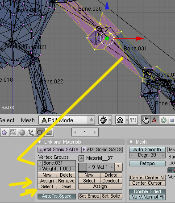Switch to Shading context sphere icon
The image size is (175, 203).
(x=22, y=133)
